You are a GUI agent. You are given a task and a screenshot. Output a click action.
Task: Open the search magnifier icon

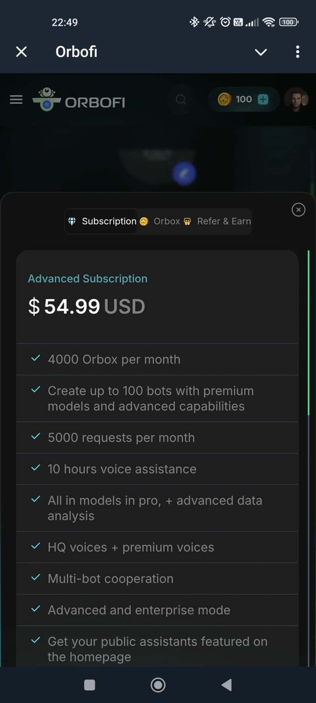tap(181, 100)
